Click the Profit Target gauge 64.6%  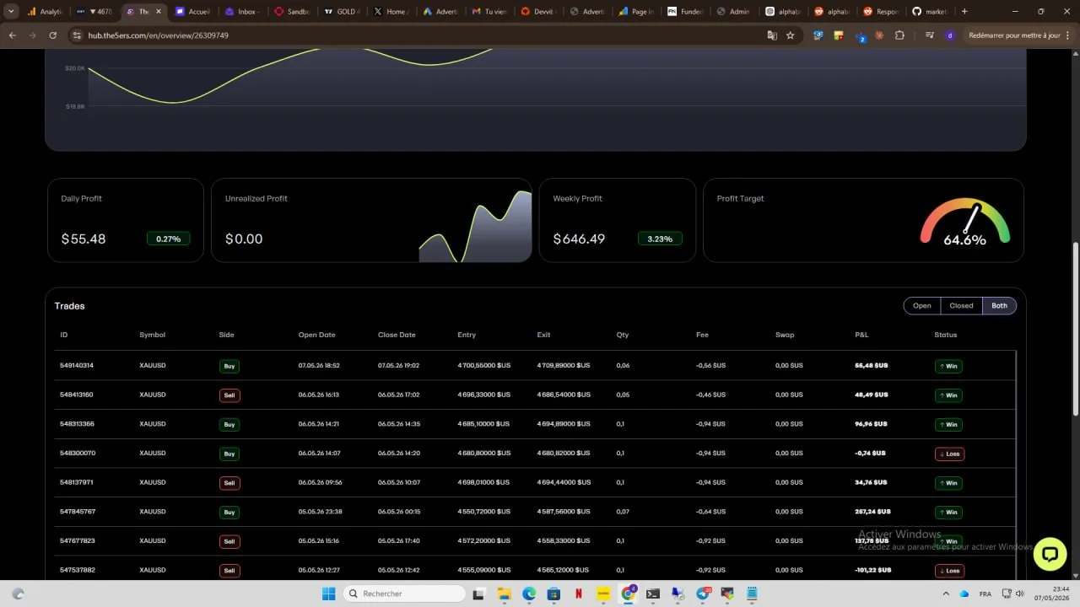point(964,223)
